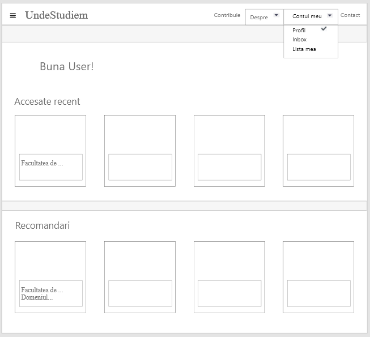
Task: Open first Recomandari card
Action: click(50, 261)
